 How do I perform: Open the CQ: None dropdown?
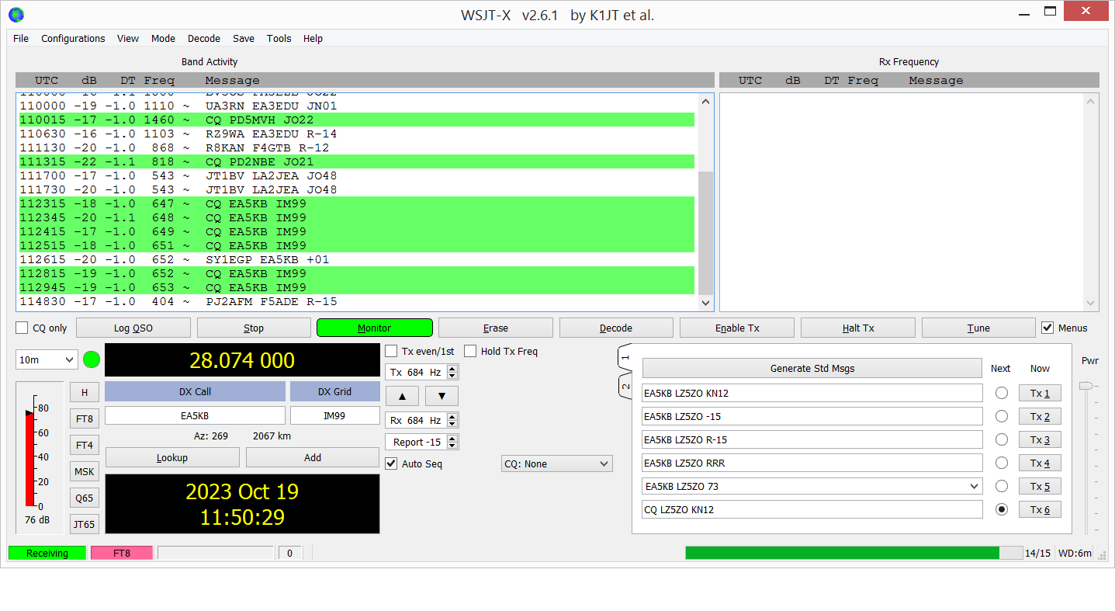(557, 464)
